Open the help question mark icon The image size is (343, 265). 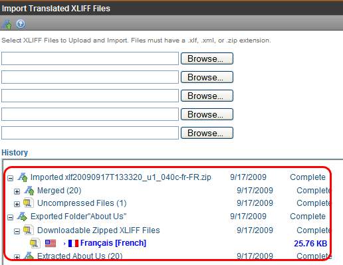[x=21, y=24]
